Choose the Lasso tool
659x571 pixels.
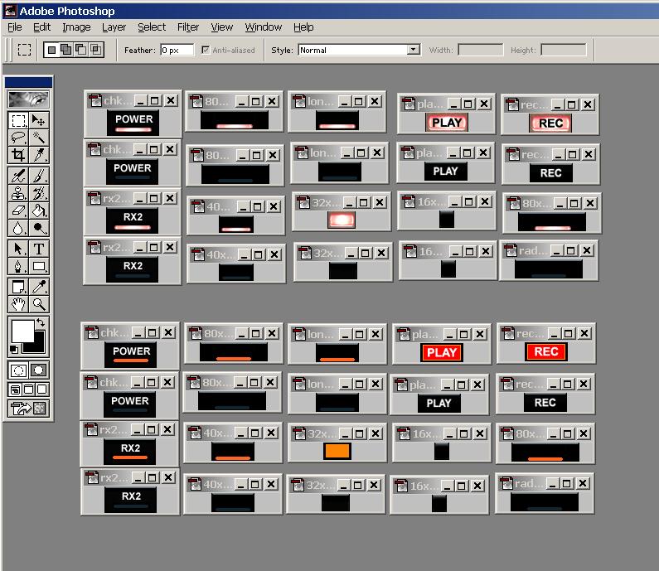[18, 138]
